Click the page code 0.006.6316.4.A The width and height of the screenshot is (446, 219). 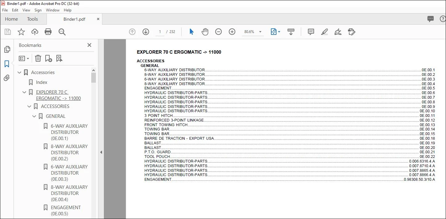pos(422,161)
